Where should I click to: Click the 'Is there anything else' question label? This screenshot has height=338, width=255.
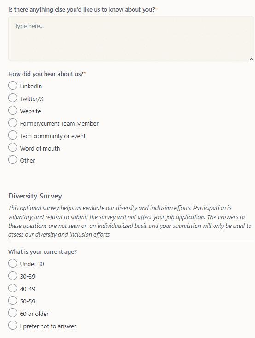(83, 10)
